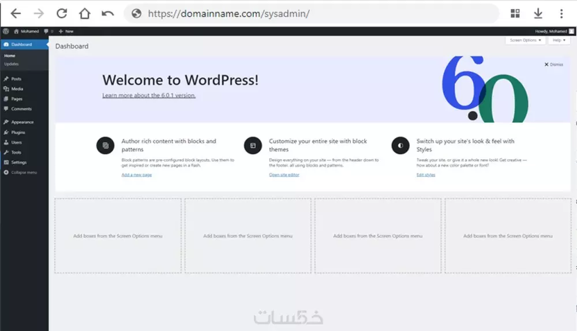The height and width of the screenshot is (331, 577).
Task: Expand the Help dropdown tab
Action: 559,40
